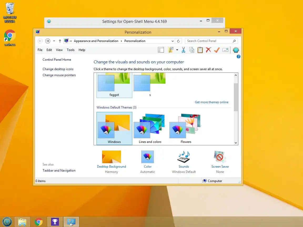Viewport: 303px width, 227px height.
Task: Select the Windows default theme
Action: coord(114,128)
